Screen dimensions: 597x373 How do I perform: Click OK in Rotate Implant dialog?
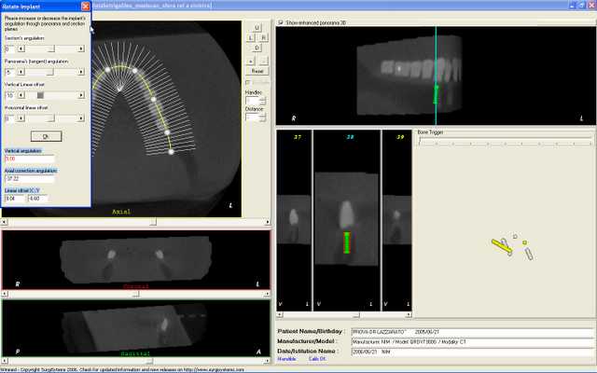[46, 136]
